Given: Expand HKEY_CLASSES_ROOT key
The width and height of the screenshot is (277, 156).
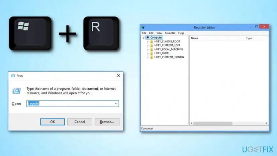Looking at the screenshot, I should pos(148,42).
